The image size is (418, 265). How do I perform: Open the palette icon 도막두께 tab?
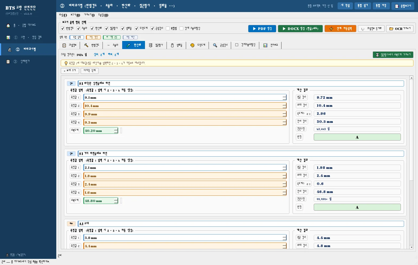192,45
